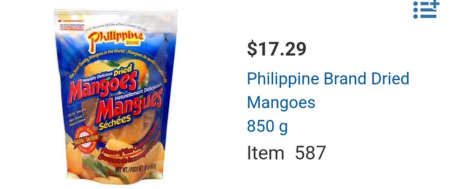Click the add to list icon

pyautogui.click(x=426, y=9)
